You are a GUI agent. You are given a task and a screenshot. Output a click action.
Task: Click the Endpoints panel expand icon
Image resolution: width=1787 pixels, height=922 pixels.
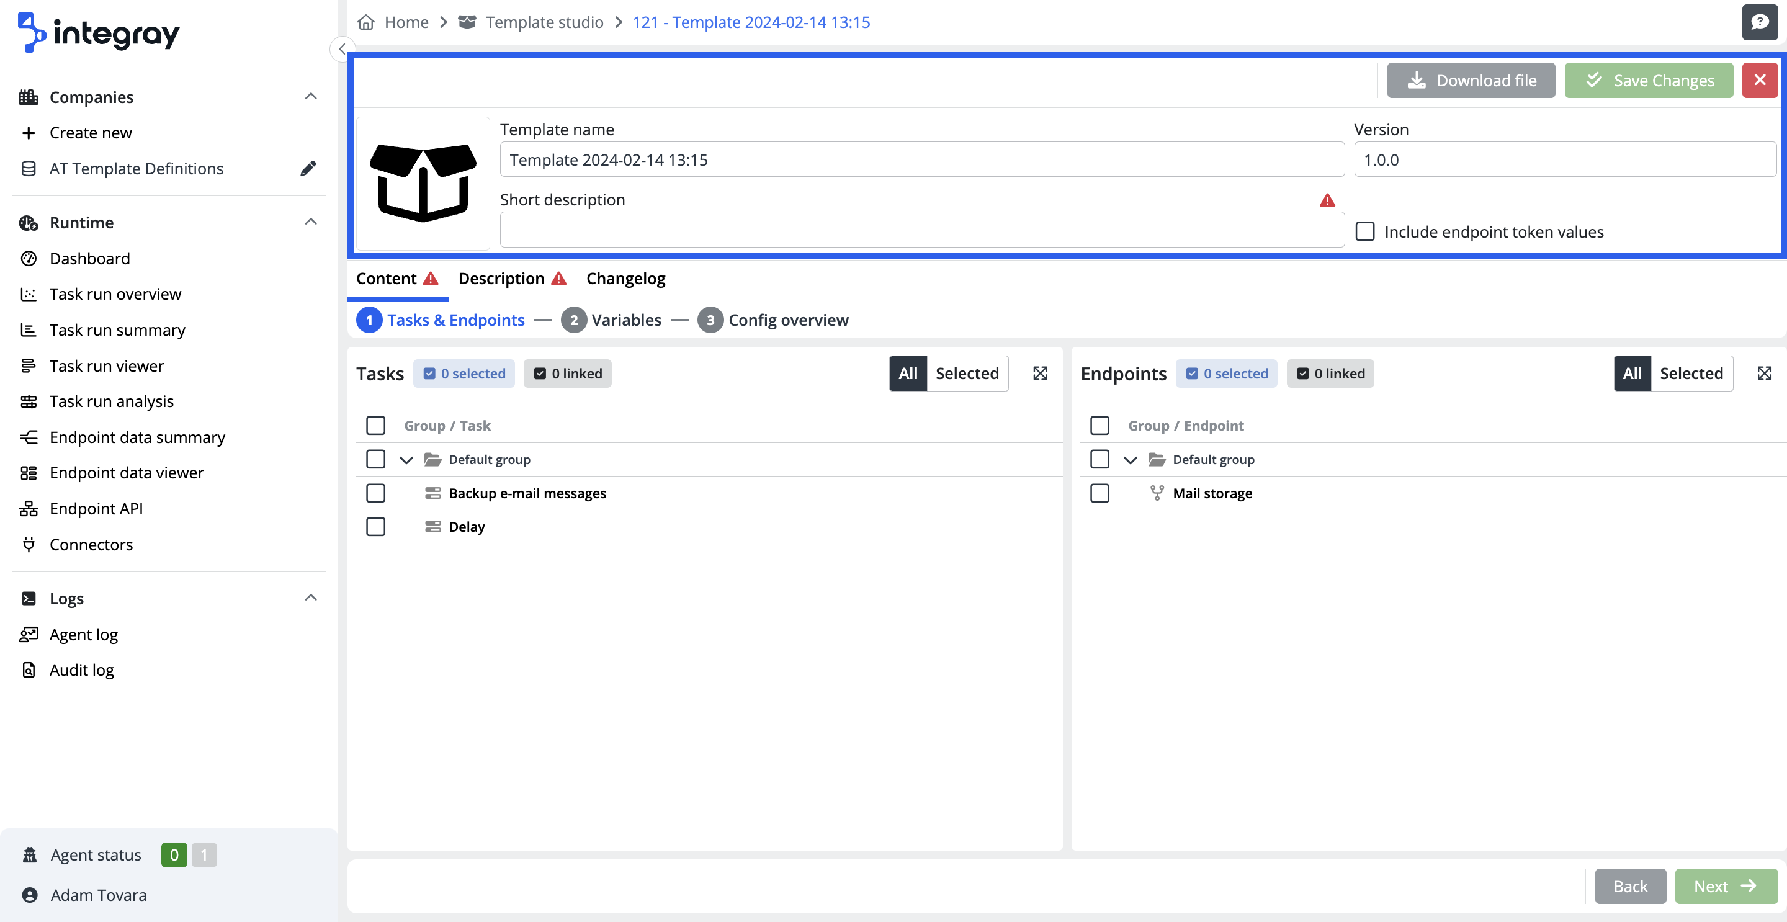(1764, 374)
